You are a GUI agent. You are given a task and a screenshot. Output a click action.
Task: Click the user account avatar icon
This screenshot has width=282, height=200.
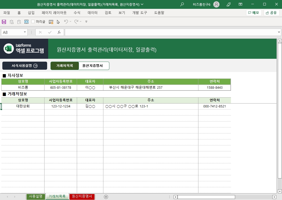click(x=216, y=4)
